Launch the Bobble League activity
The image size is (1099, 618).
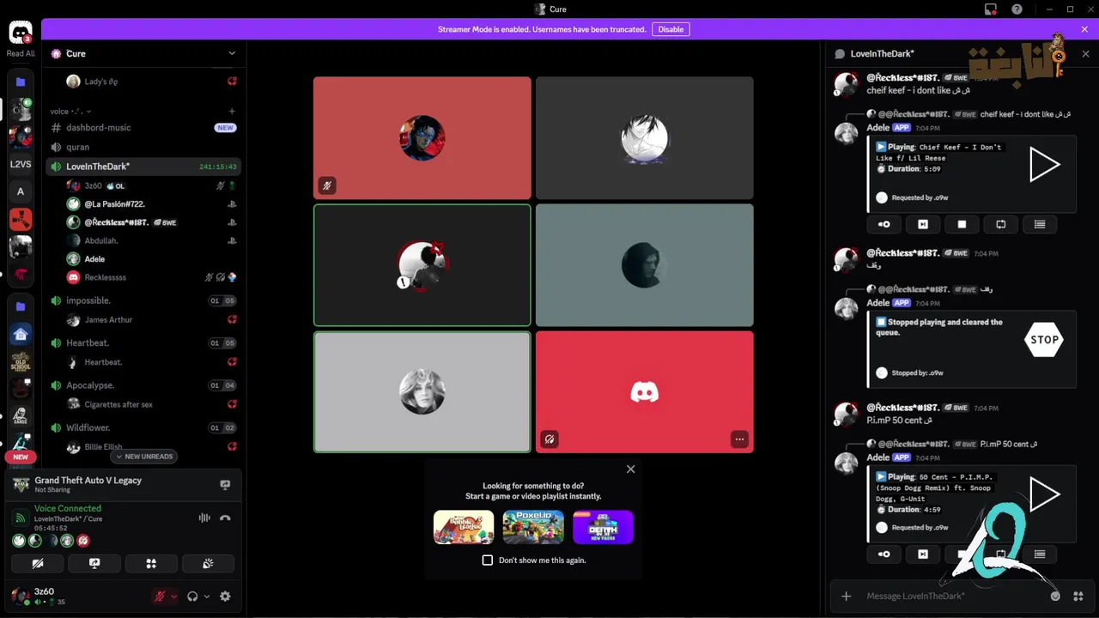click(x=464, y=527)
